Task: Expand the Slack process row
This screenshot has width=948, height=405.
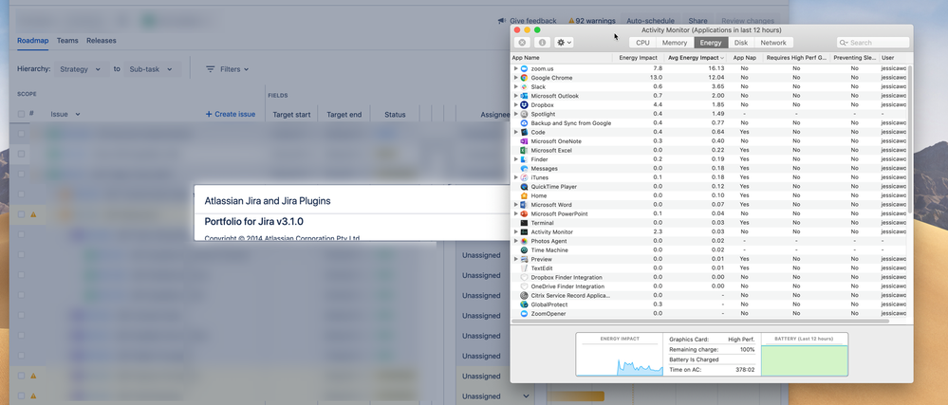Action: (515, 87)
